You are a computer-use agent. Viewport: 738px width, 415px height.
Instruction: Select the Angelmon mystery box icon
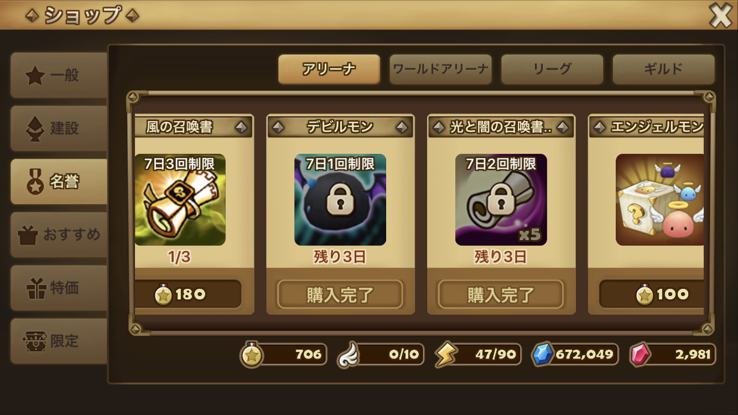[660, 200]
